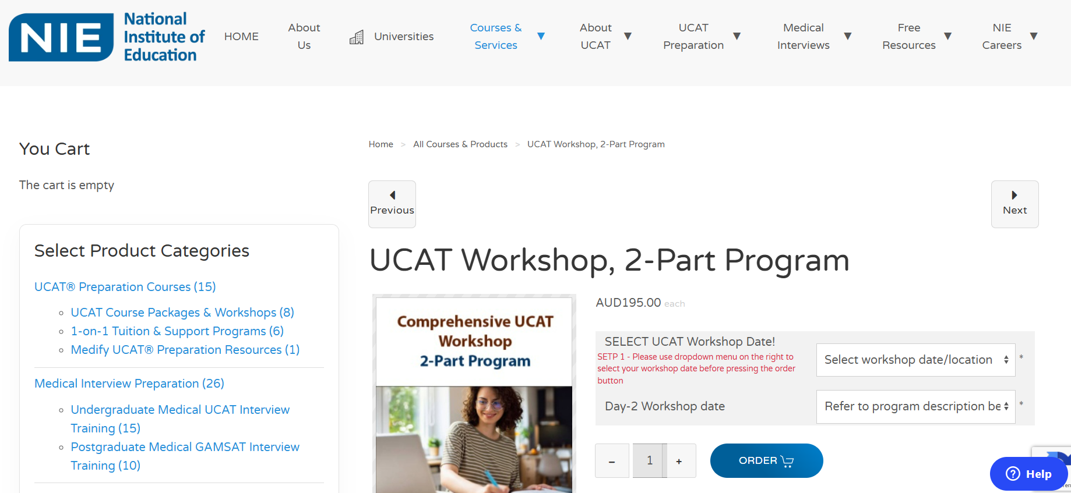Increase quantity with the plus button

(679, 461)
